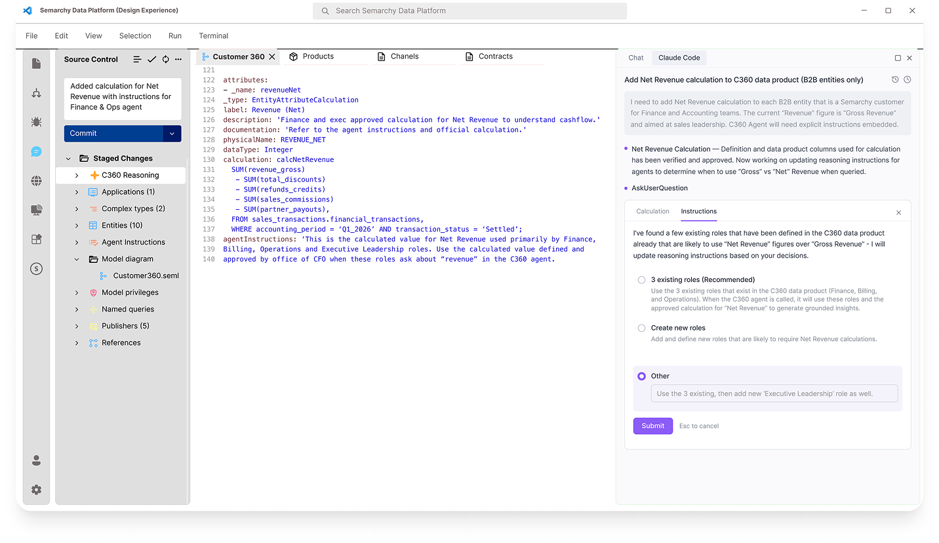Viewport: 939px width, 543px height.
Task: Click the References icon in tree
Action: click(93, 343)
